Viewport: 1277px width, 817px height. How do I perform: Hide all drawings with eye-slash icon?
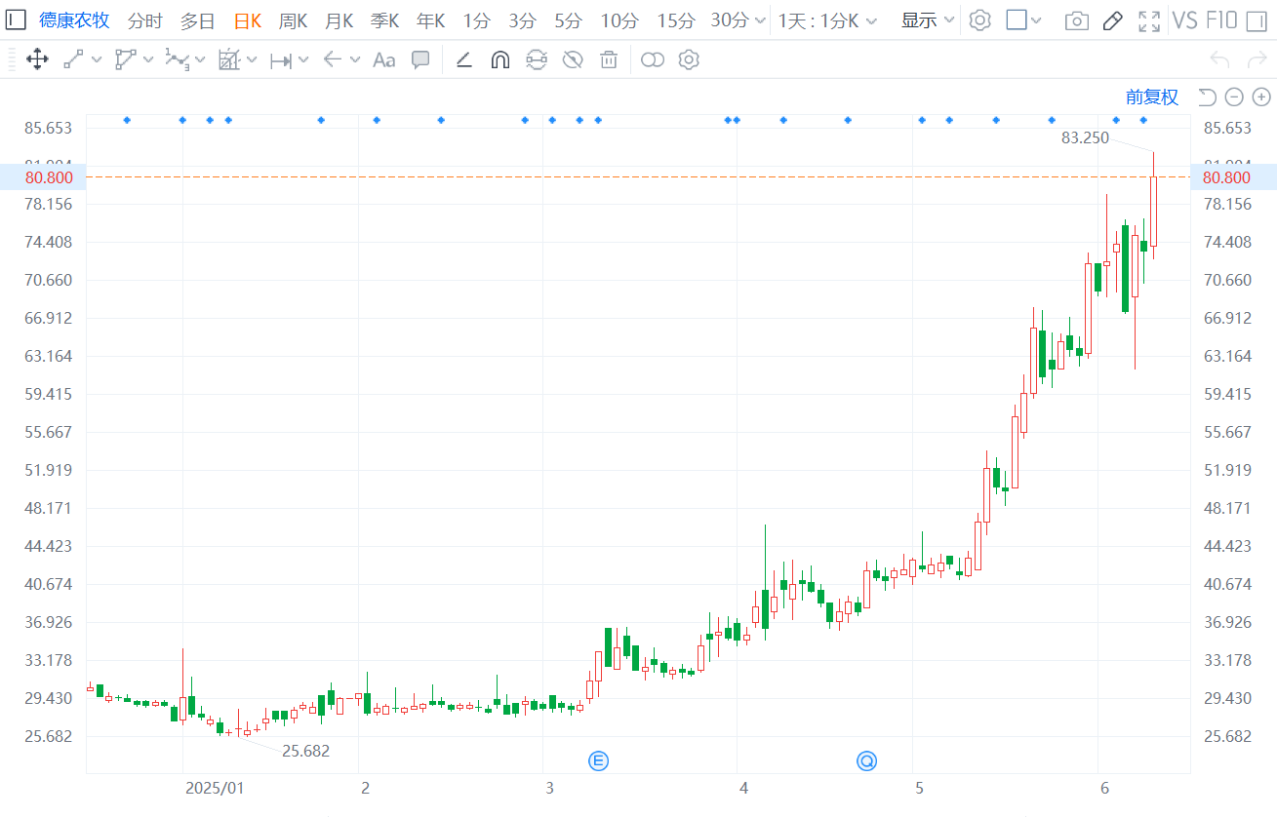(x=573, y=60)
